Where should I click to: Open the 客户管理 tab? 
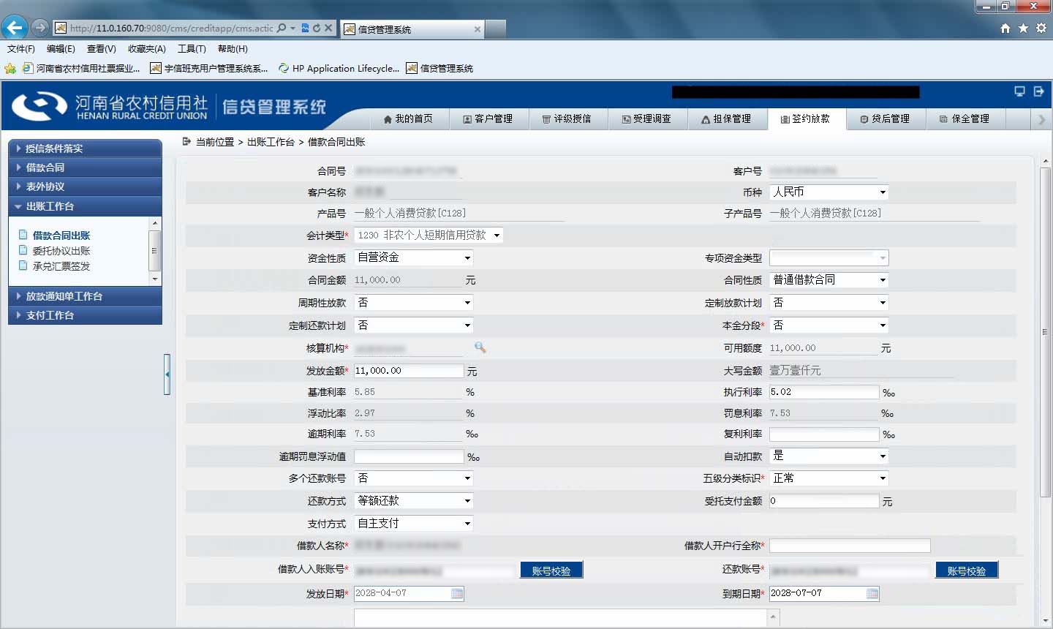click(488, 118)
